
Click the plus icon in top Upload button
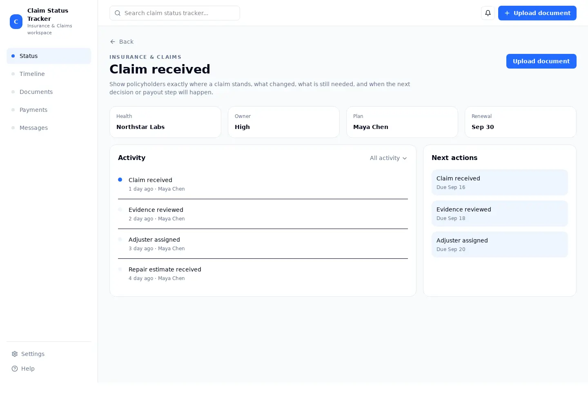pos(507,13)
